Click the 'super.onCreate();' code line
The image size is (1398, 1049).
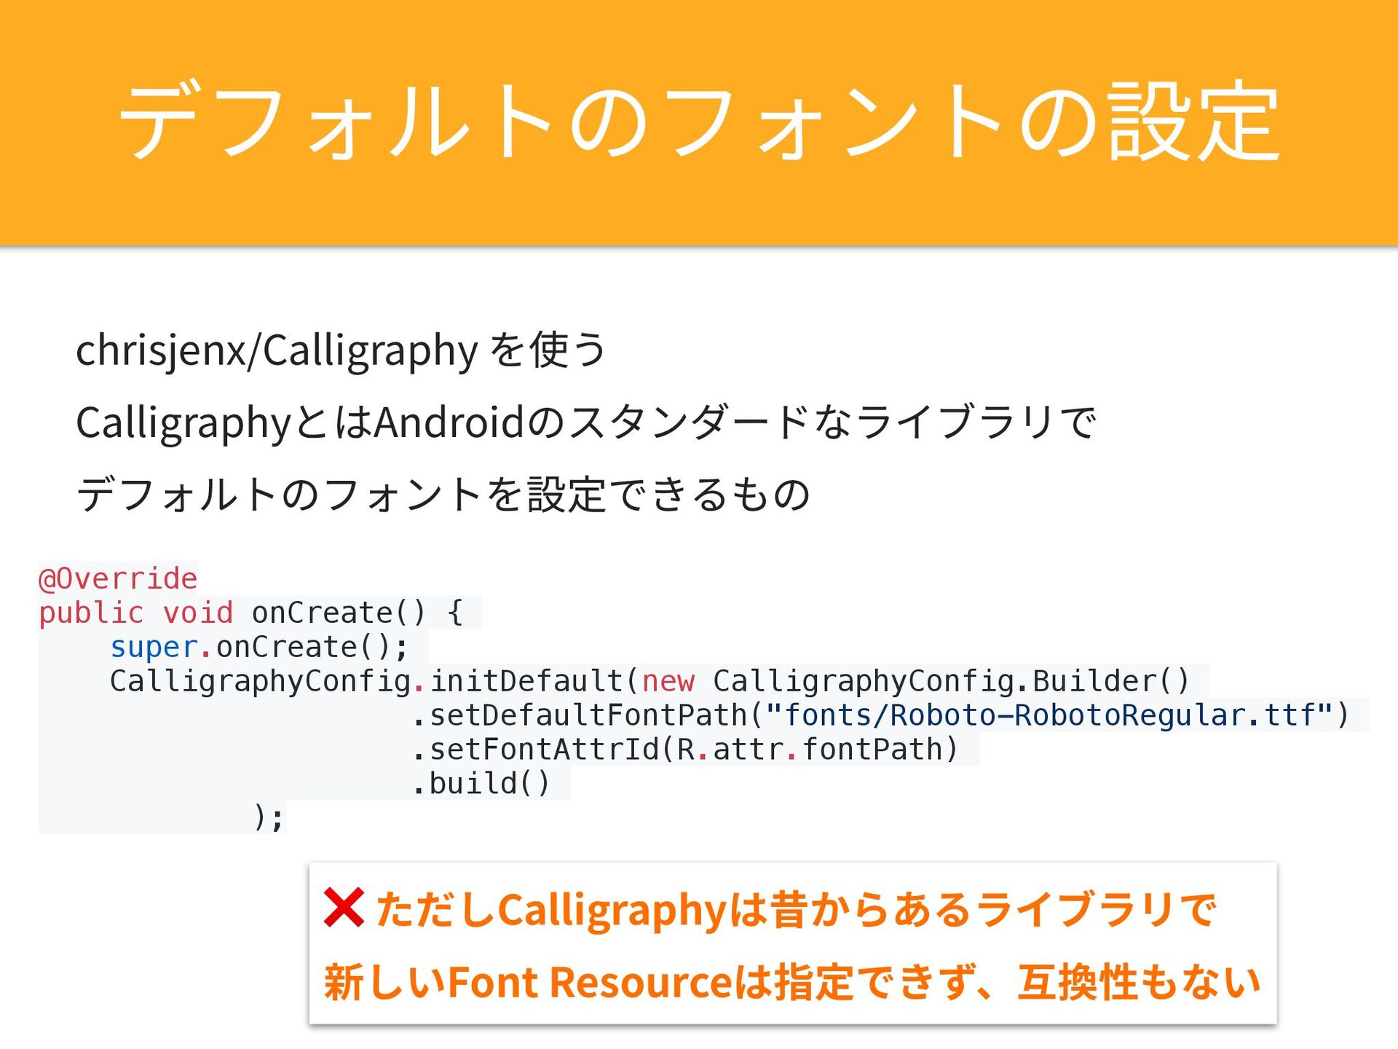coord(258,647)
